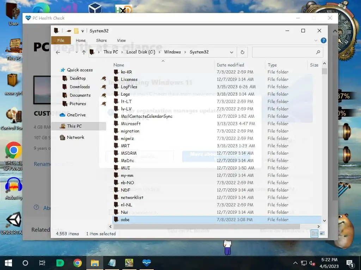The image size is (361, 270).
Task: Select the MSDRM folder
Action: [x=128, y=153]
